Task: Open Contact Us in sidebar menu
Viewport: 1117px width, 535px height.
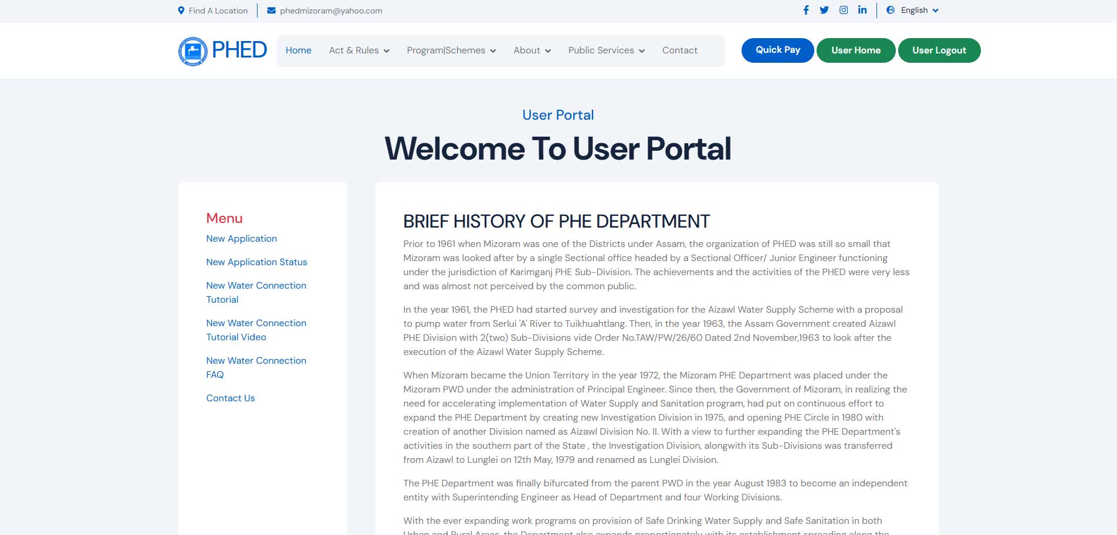Action: (x=231, y=398)
